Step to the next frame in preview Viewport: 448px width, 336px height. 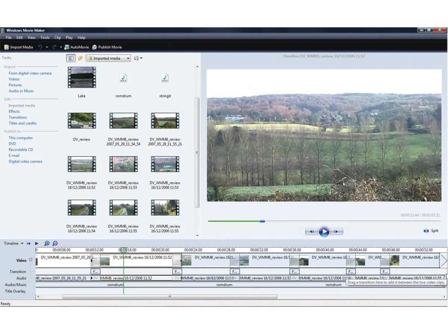point(336,231)
